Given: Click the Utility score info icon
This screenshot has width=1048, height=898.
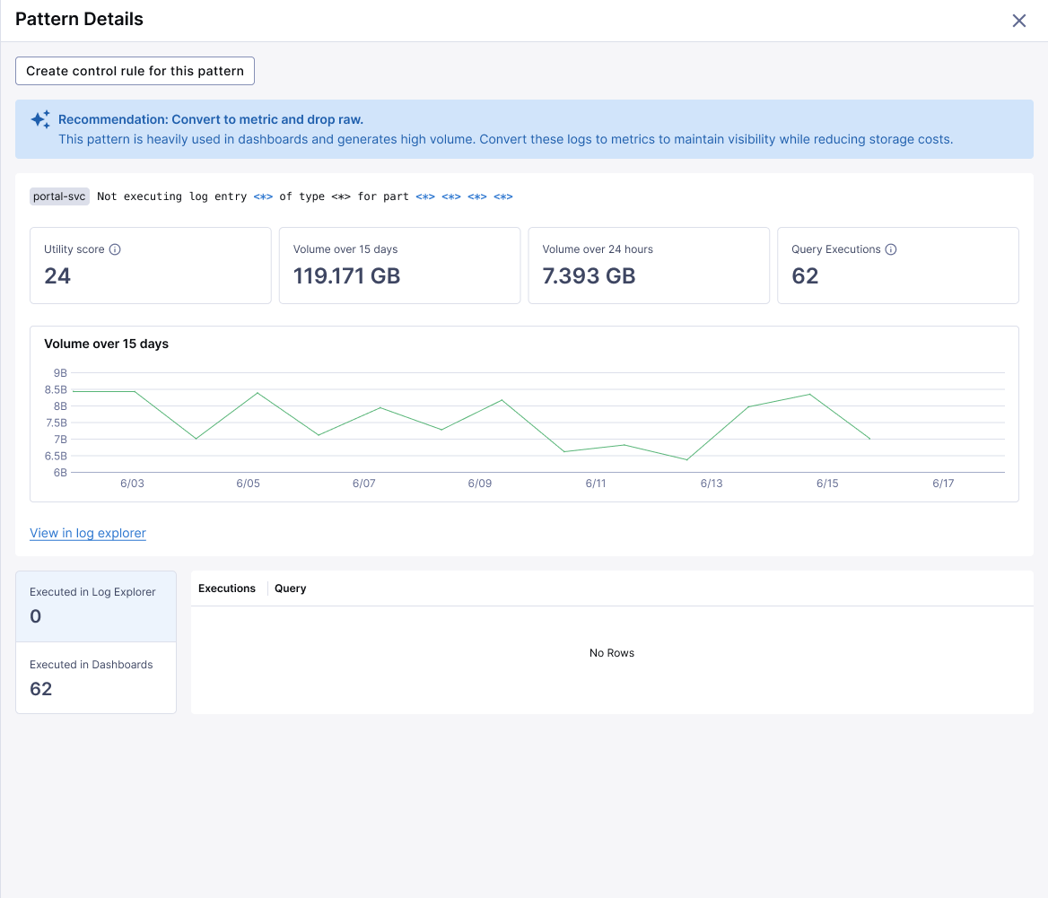Looking at the screenshot, I should pyautogui.click(x=115, y=249).
